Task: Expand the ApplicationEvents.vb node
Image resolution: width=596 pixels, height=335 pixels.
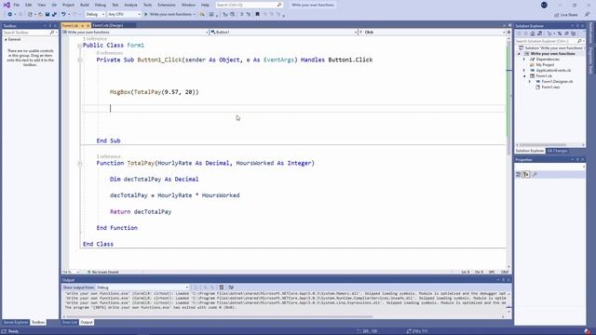Action: tap(524, 71)
